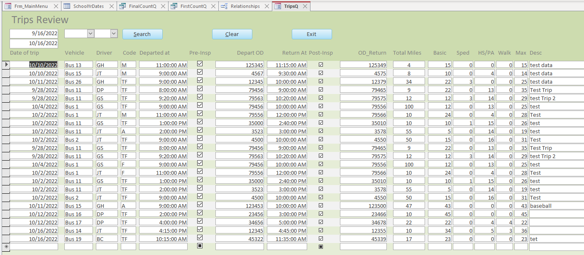Click the Vehicle cell reading Bus 13
Viewport: 584px width, 255px height.
[x=80, y=65]
